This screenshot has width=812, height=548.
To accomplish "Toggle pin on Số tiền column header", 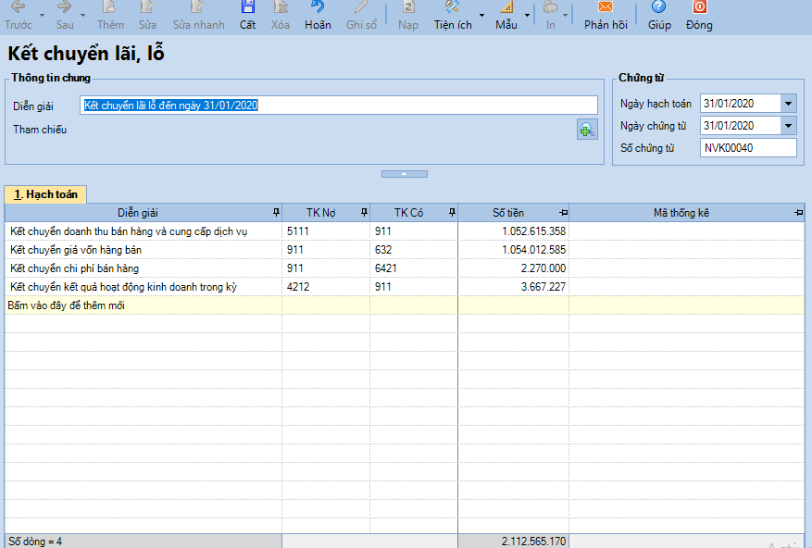I will click(563, 213).
